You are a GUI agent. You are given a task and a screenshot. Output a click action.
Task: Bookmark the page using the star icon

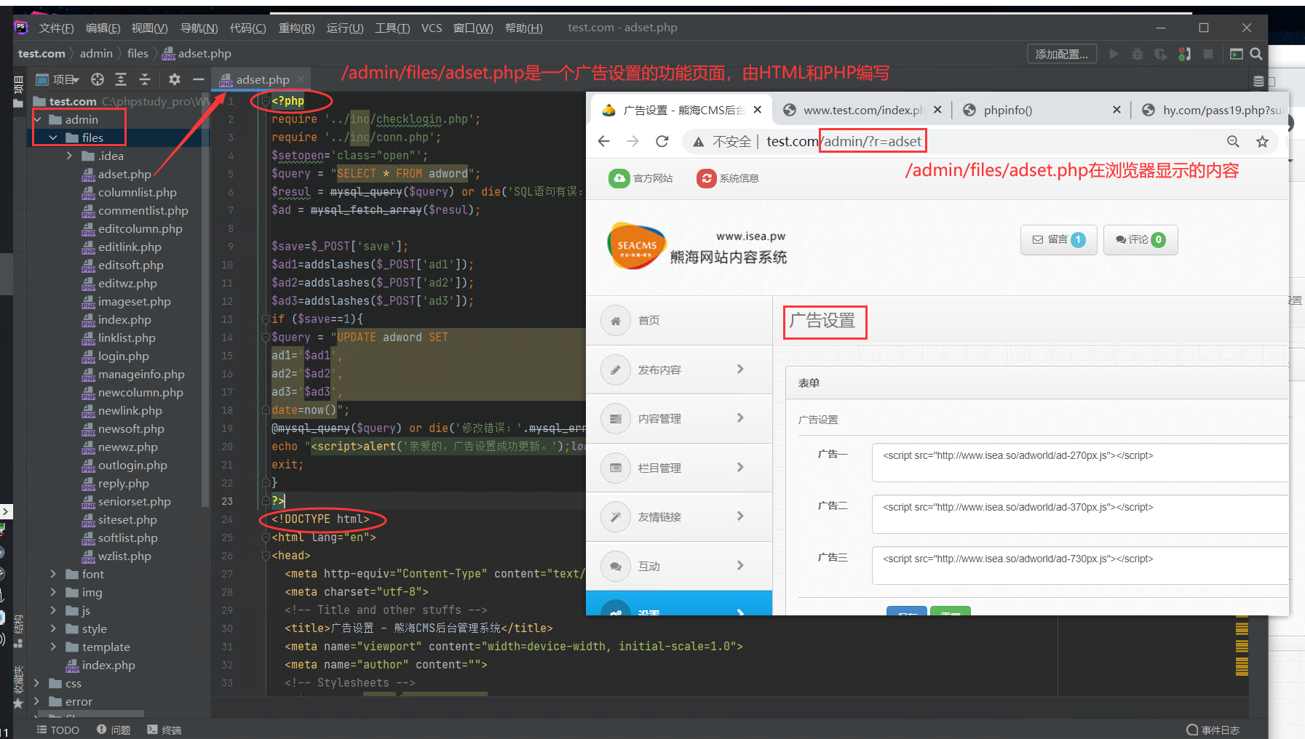1263,141
